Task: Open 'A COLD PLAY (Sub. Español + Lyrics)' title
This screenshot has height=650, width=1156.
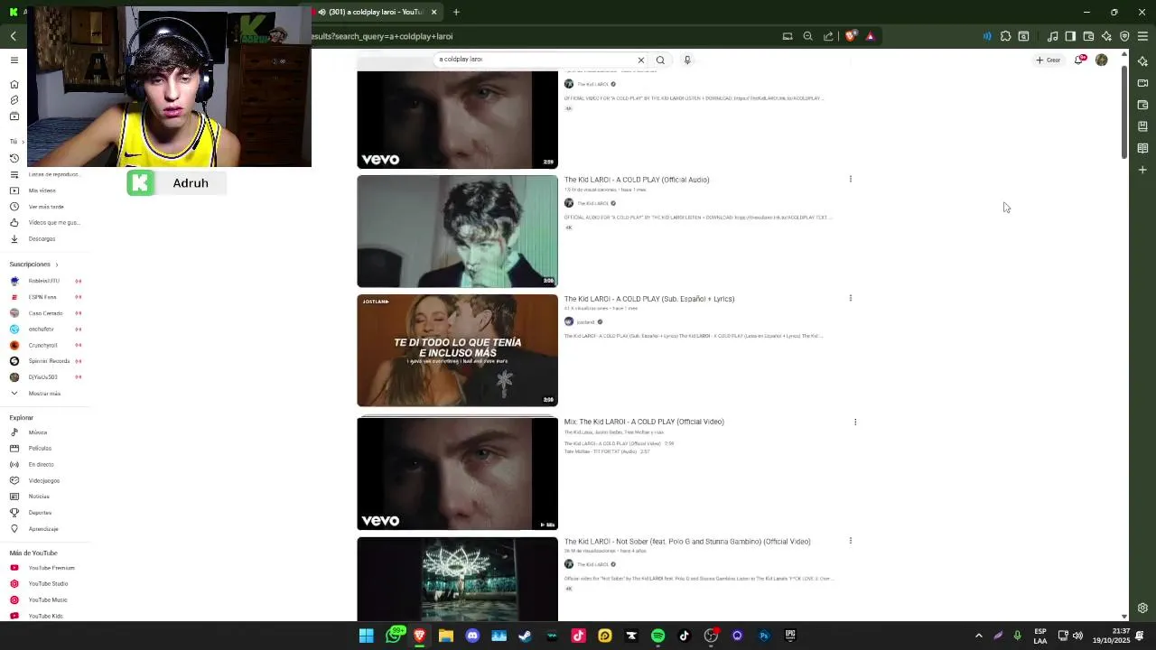Action: pyautogui.click(x=649, y=299)
